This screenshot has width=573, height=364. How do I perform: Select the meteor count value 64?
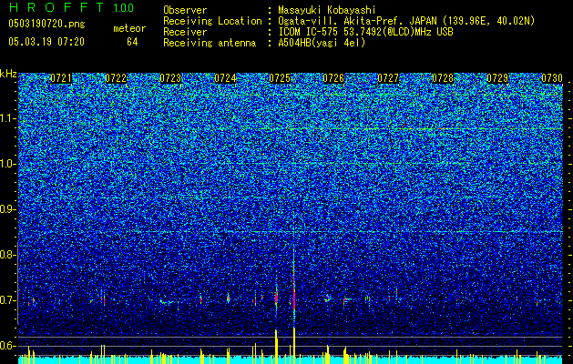132,42
